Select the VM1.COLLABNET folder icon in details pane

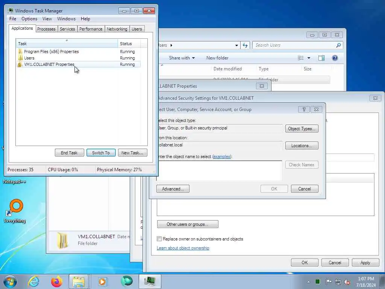coord(62,240)
